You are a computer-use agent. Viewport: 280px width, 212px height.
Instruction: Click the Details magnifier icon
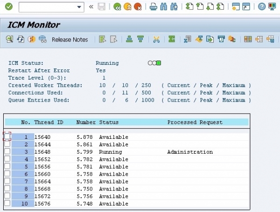9,40
